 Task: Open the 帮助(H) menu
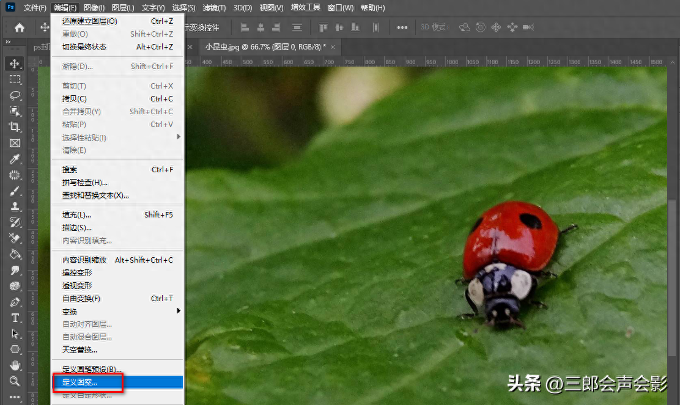point(372,8)
